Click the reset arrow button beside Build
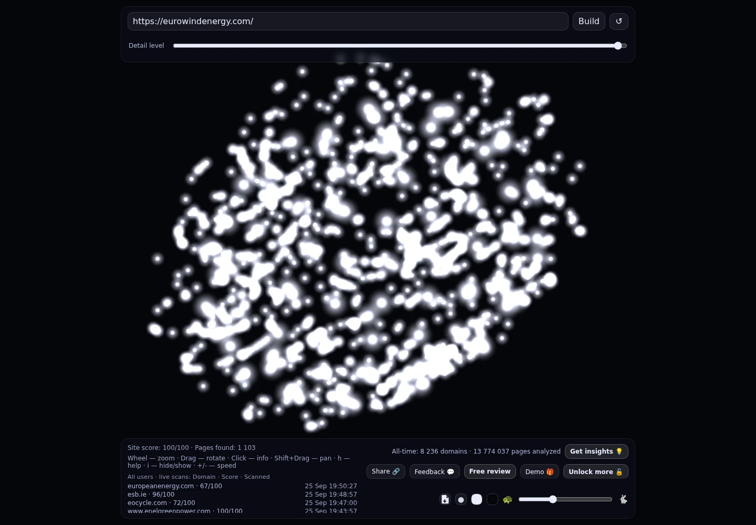The width and height of the screenshot is (756, 525). tap(619, 22)
